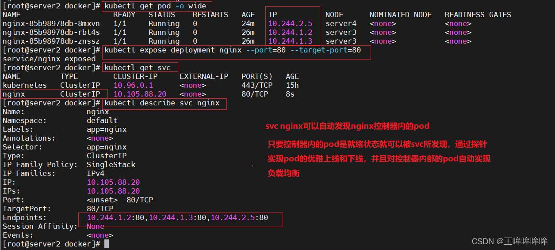Click the TargetPort label
Image resolution: width=555 pixels, height=250 pixels.
click(27, 209)
